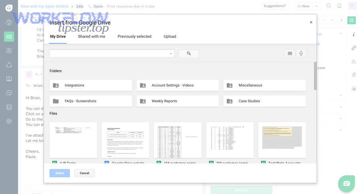Click the calendar icon on right rail
The height and width of the screenshot is (194, 359).
354,88
